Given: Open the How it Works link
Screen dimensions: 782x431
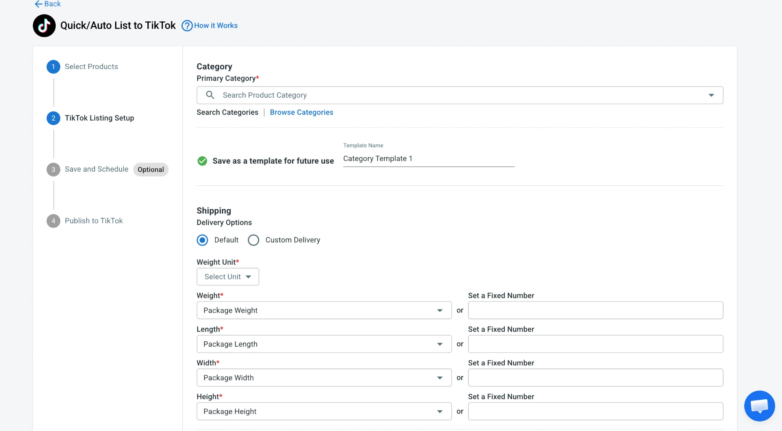Looking at the screenshot, I should (x=216, y=26).
